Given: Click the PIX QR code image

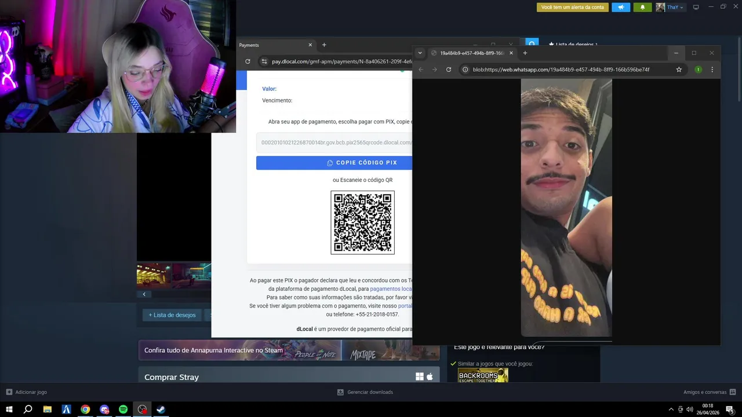Looking at the screenshot, I should (362, 222).
